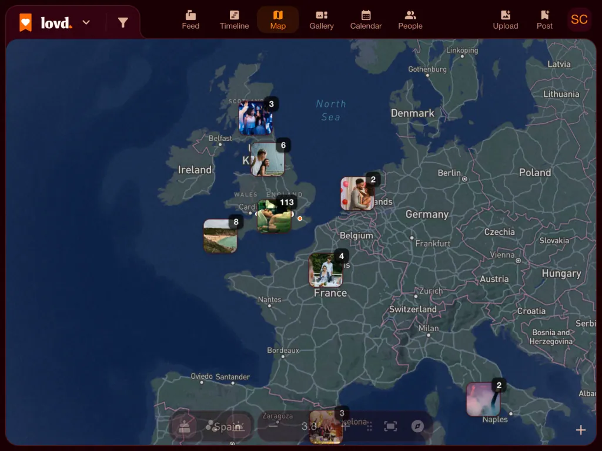Image resolution: width=602 pixels, height=451 pixels.
Task: Open the Paris cluster with 4 photos
Action: click(326, 270)
